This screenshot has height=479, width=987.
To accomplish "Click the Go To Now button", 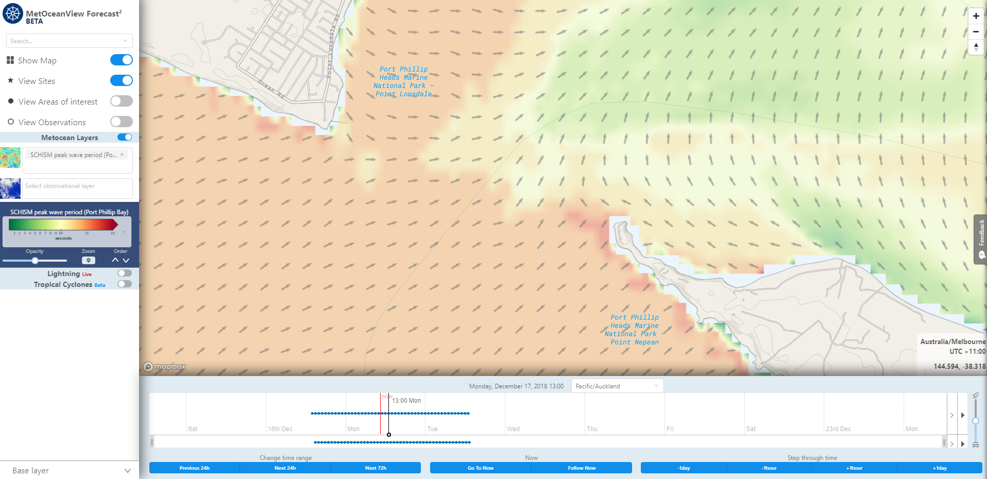I will (x=481, y=468).
